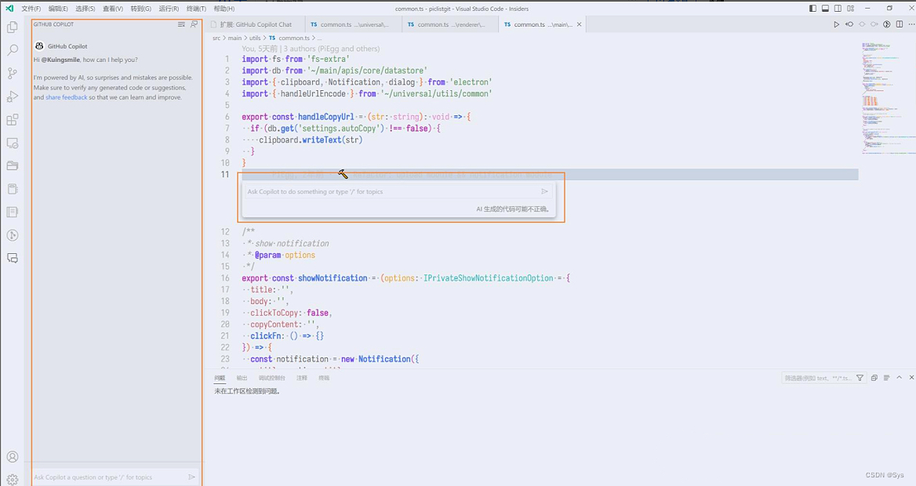Split the editor to the right
This screenshot has width=916, height=486.
899,24
